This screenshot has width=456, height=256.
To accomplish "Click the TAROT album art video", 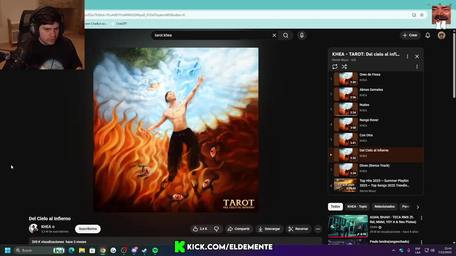I will coord(176,130).
